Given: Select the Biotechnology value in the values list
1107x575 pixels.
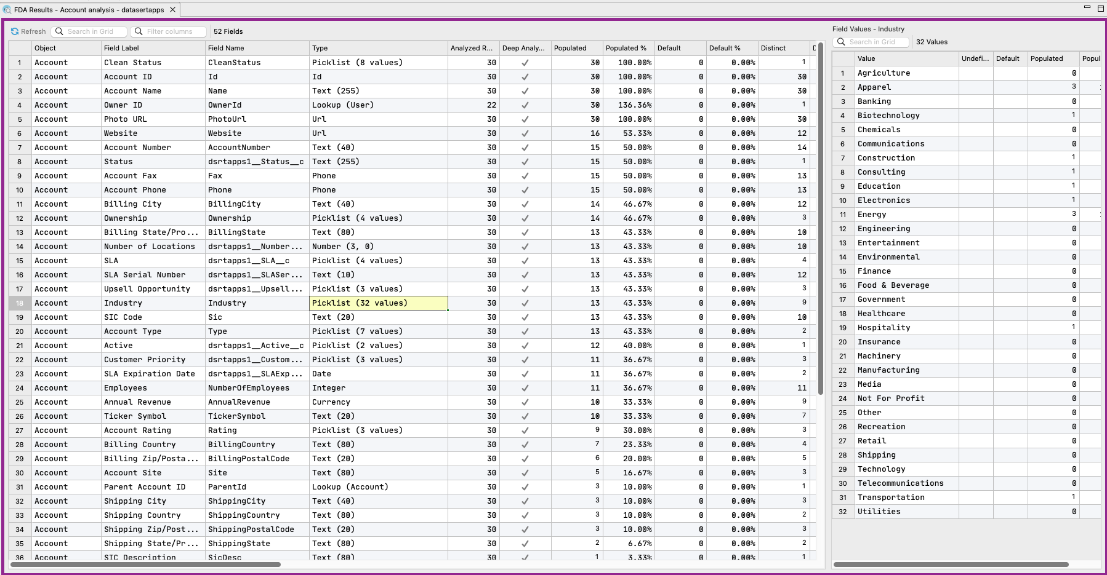Looking at the screenshot, I should tap(888, 116).
